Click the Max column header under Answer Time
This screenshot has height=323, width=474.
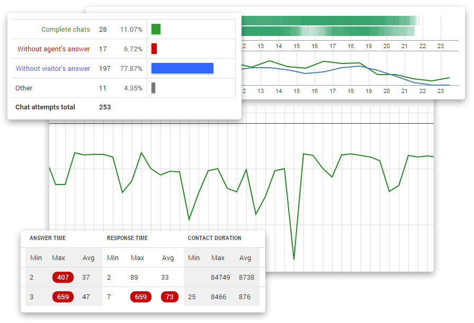58,257
